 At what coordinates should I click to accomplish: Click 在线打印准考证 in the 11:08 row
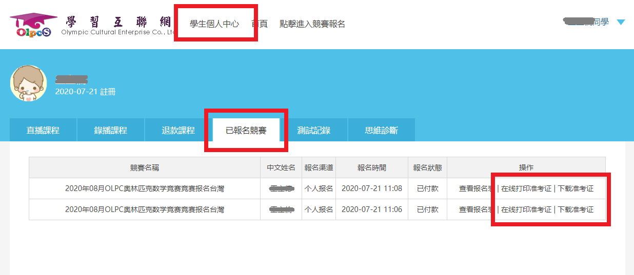pyautogui.click(x=526, y=188)
